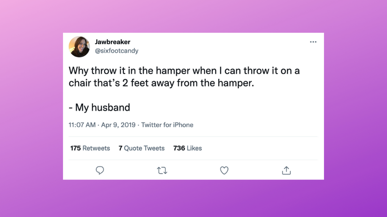Click the reply speech bubble icon
Screen dimensions: 387x217
[x=100, y=171]
